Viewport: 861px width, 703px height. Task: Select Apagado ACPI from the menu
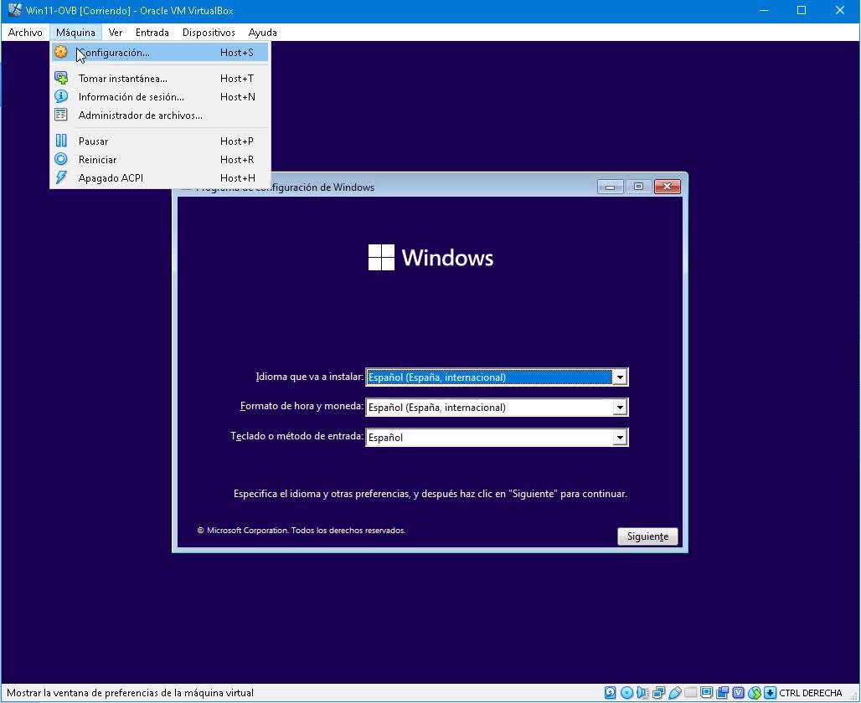pos(111,178)
